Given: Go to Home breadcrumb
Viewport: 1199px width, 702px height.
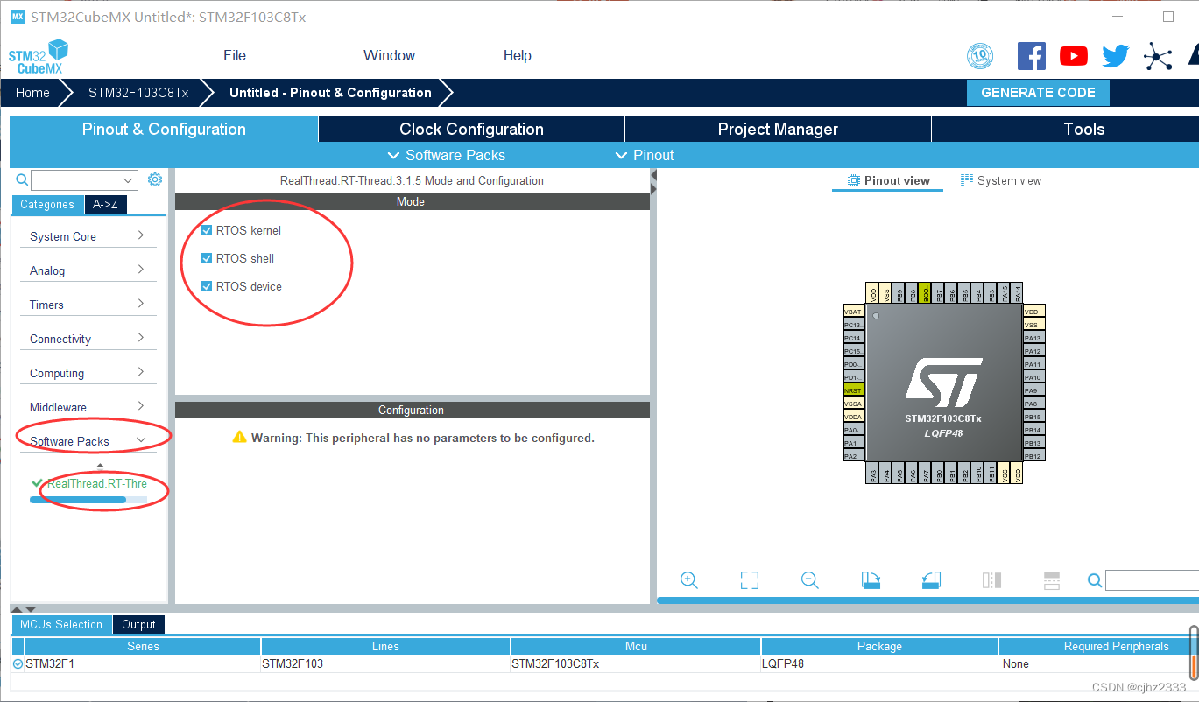Looking at the screenshot, I should point(32,93).
